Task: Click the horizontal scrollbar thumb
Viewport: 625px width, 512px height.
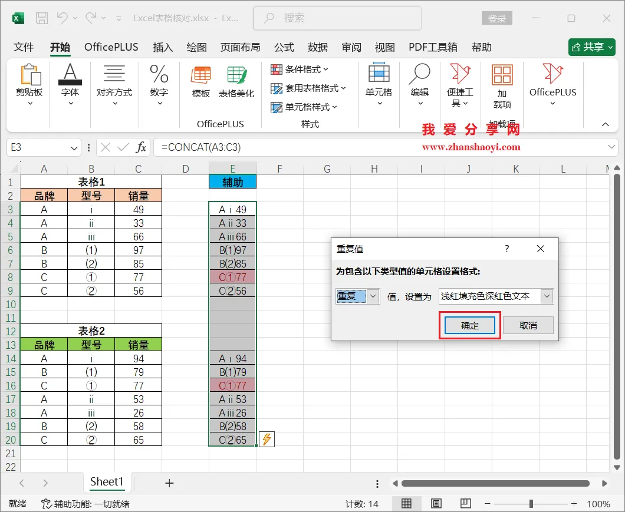Action: (495, 483)
